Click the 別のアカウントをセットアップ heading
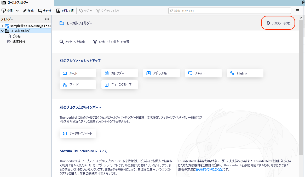This screenshot has width=305, height=177. coord(80,61)
